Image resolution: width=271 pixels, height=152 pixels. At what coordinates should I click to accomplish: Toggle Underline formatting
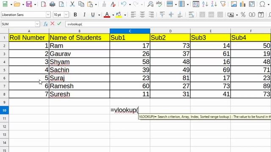(93, 15)
